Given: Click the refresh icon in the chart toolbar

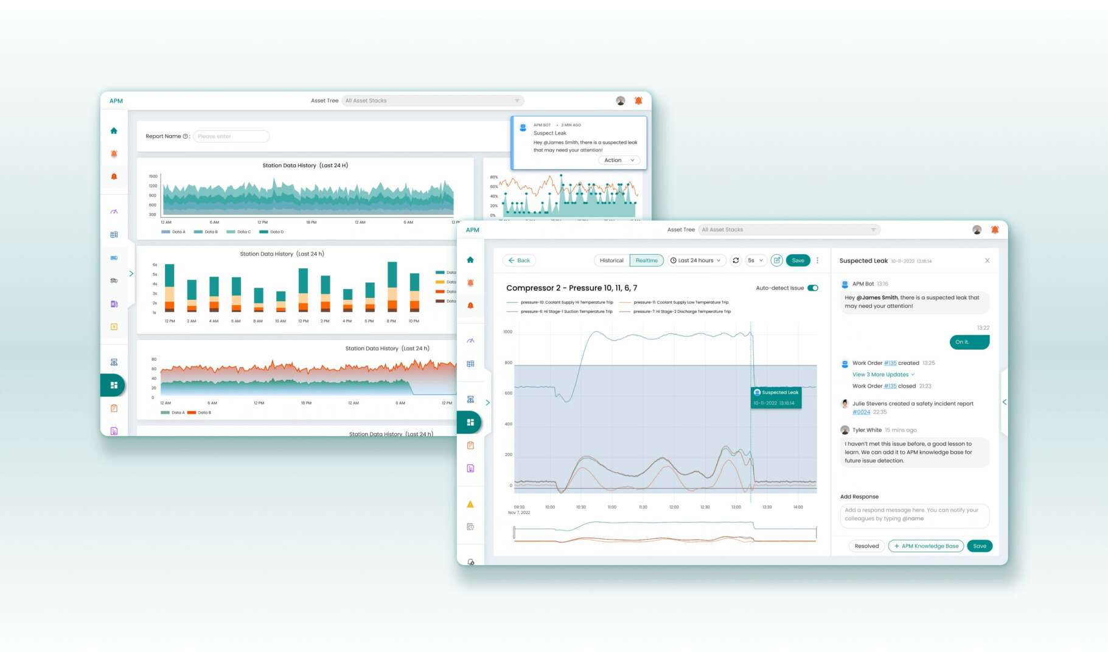Looking at the screenshot, I should (736, 260).
